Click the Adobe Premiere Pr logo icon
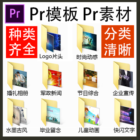The height and width of the screenshot is (140, 140). click(x=15, y=14)
